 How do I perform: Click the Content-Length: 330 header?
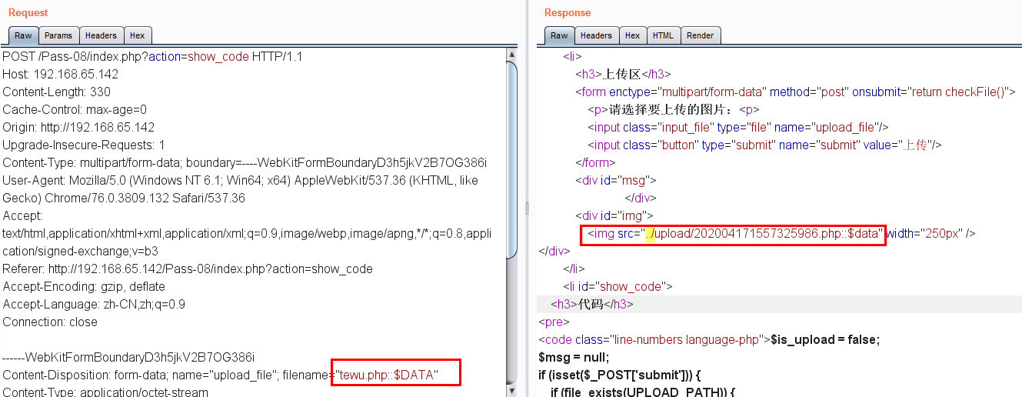[x=56, y=92]
